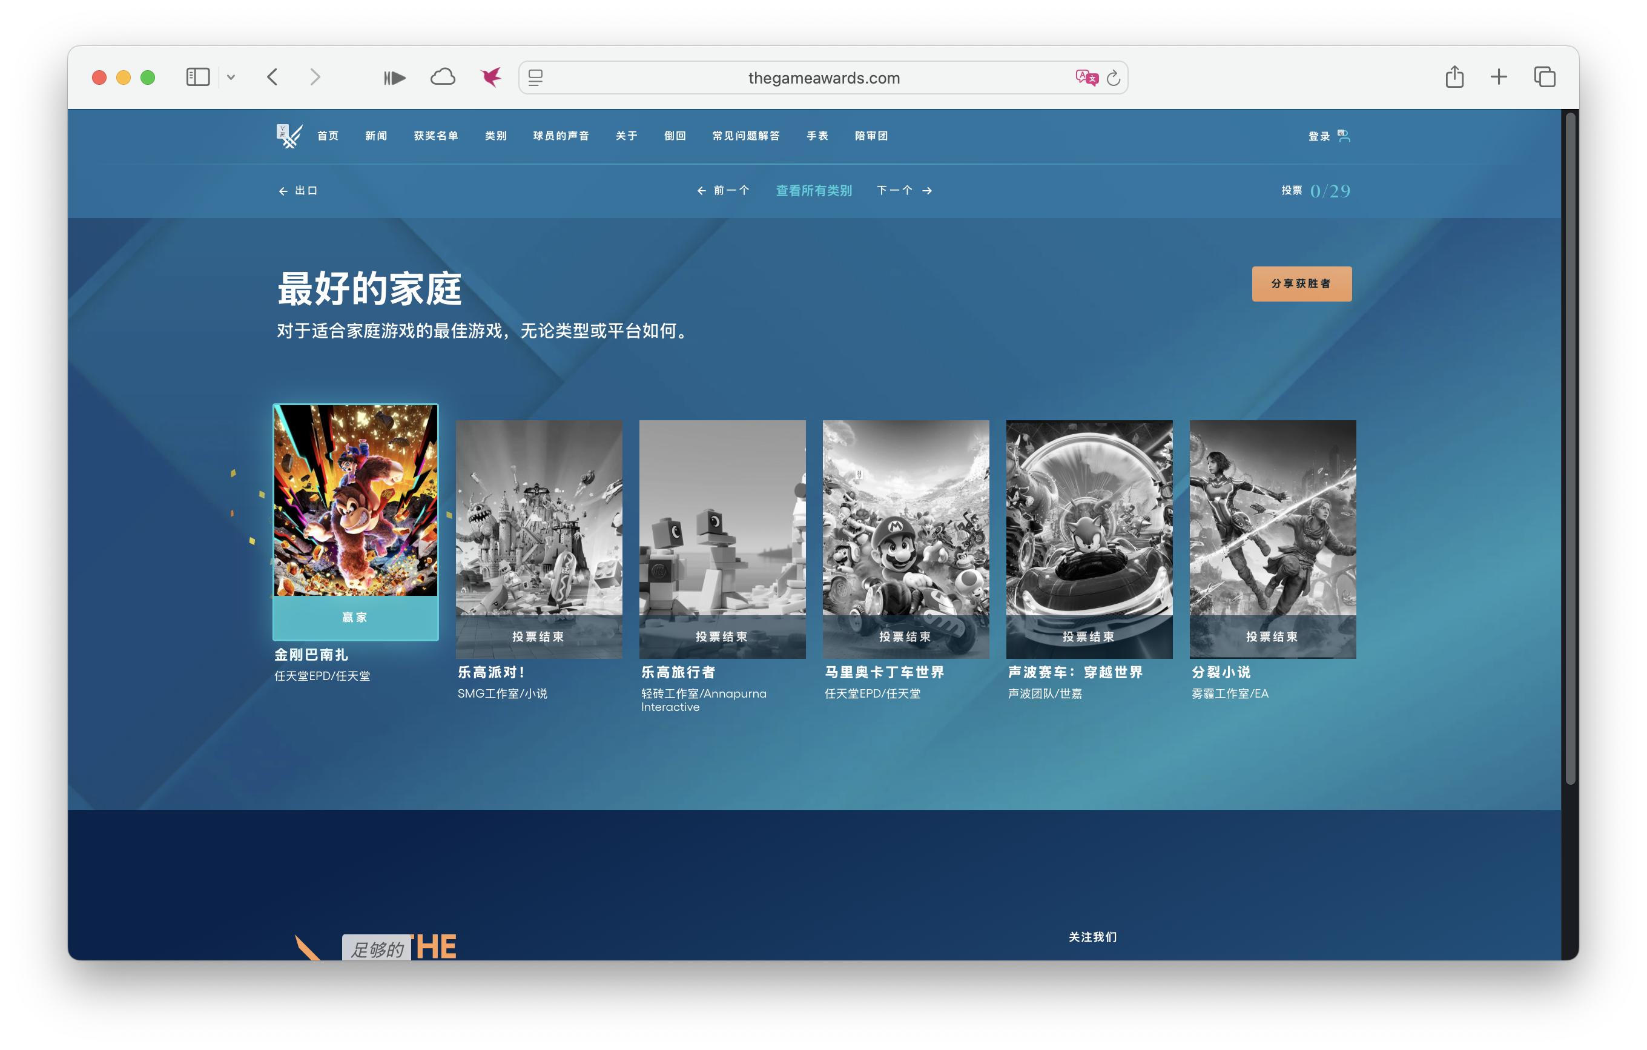Open a new tab with the plus icon
The height and width of the screenshot is (1050, 1647).
(x=1499, y=77)
